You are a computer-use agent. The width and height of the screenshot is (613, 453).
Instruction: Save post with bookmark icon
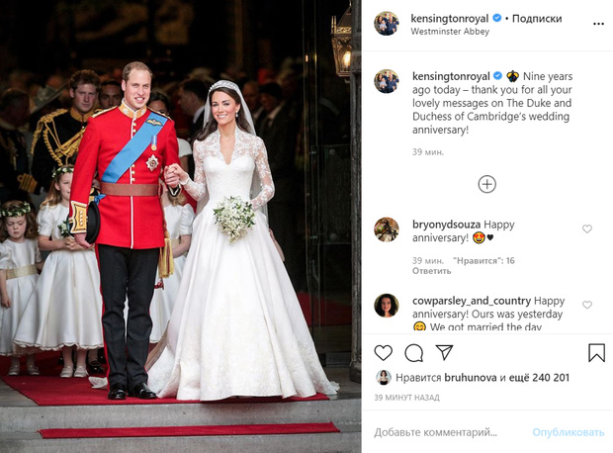pyautogui.click(x=596, y=352)
